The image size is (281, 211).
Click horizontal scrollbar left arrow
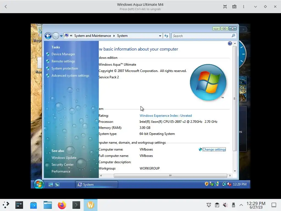(x=101, y=176)
